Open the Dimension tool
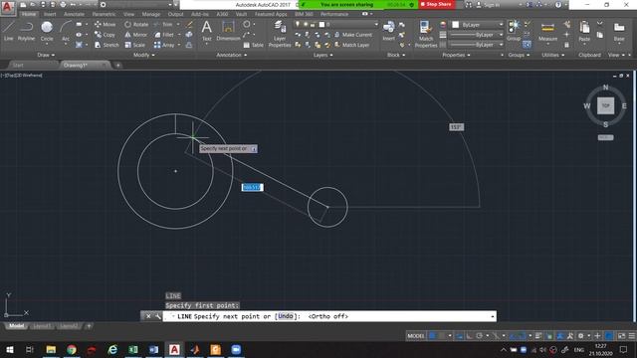Image resolution: width=637 pixels, height=358 pixels. pos(228,31)
